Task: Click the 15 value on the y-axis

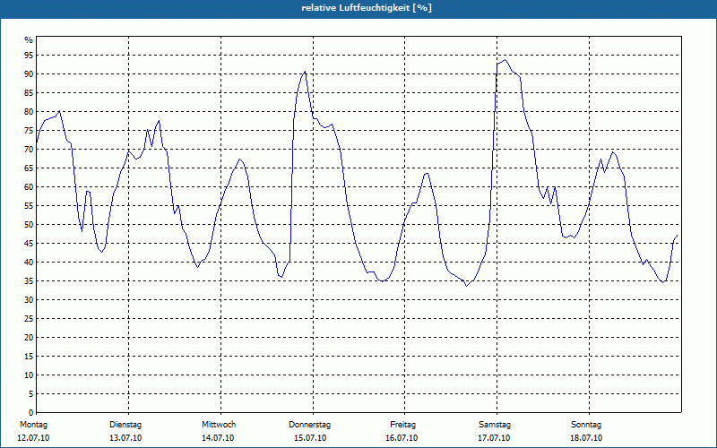Action: (29, 356)
